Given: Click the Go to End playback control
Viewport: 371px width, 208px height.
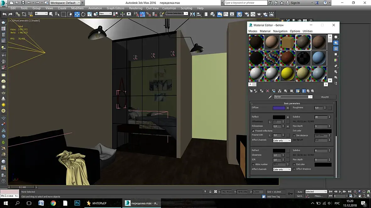Looking at the screenshot, I should pyautogui.click(x=350, y=192).
